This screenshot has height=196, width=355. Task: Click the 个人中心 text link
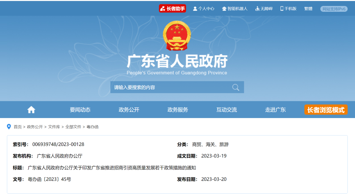(x=206, y=9)
